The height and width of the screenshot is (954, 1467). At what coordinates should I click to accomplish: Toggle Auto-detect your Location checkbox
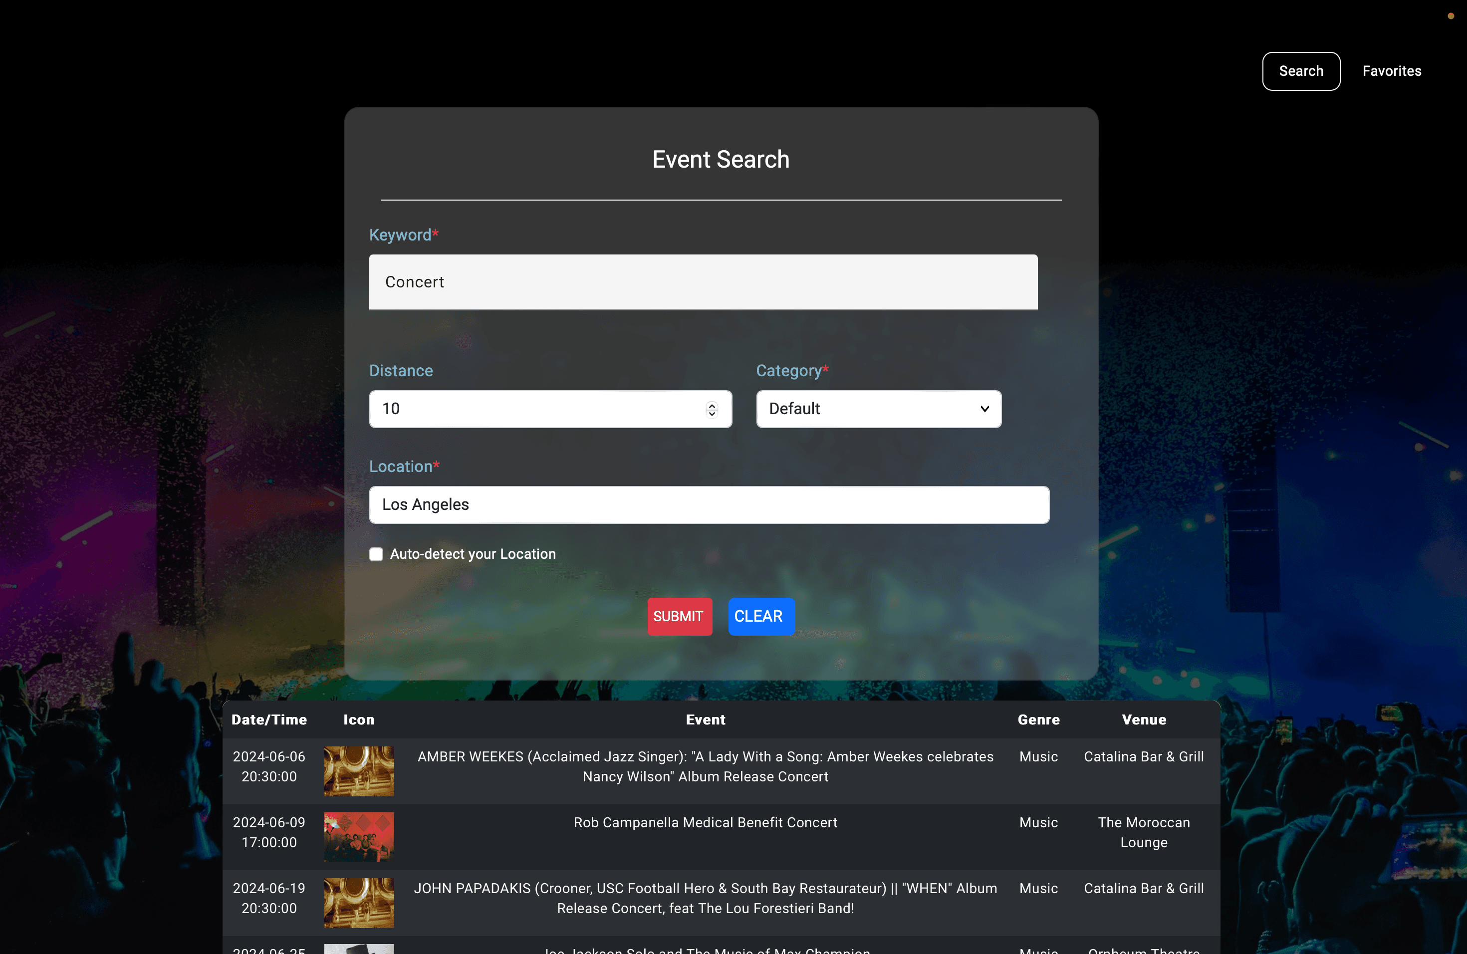click(376, 554)
